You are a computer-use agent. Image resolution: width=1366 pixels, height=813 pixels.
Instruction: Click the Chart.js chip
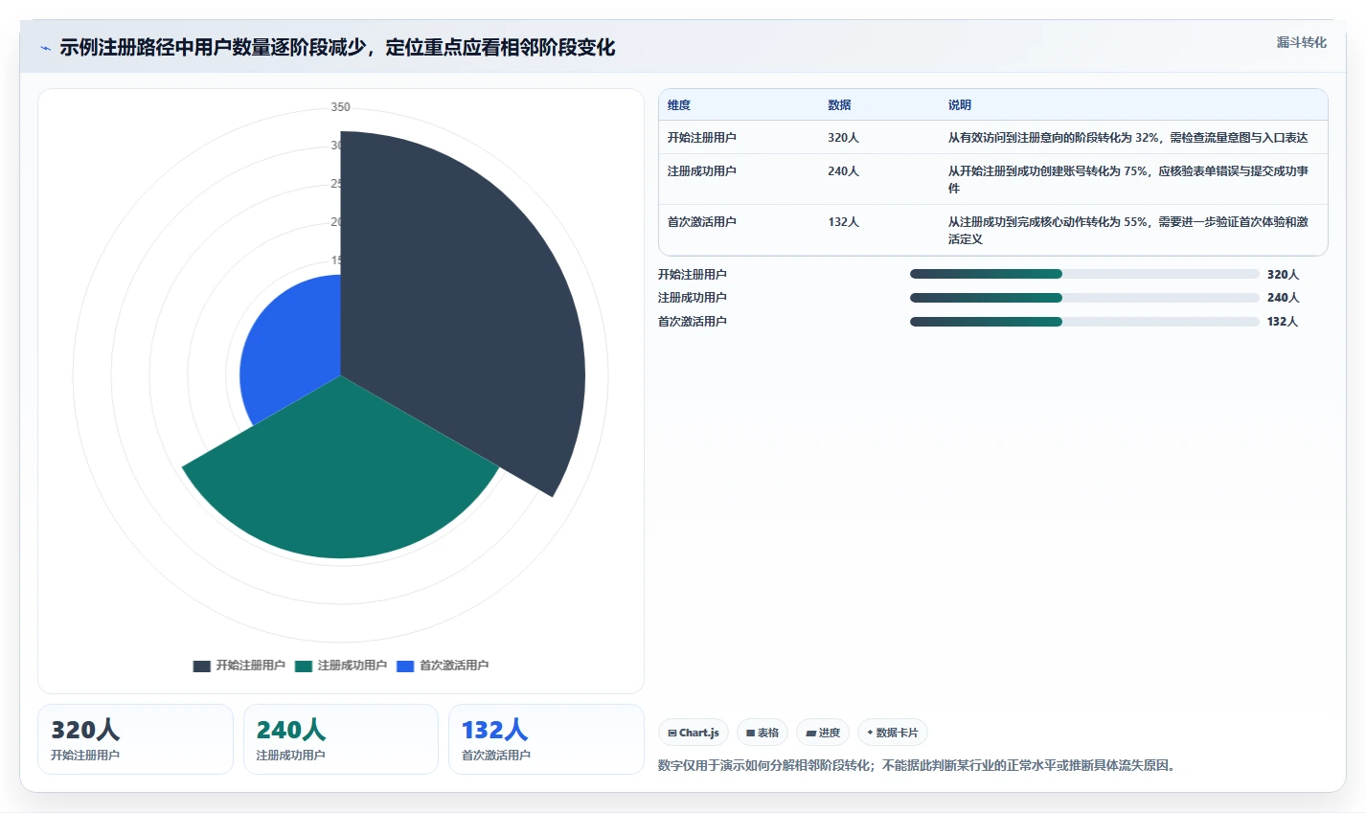[x=694, y=733]
